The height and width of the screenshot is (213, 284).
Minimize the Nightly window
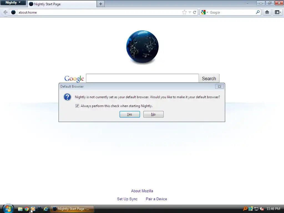pos(261,3)
